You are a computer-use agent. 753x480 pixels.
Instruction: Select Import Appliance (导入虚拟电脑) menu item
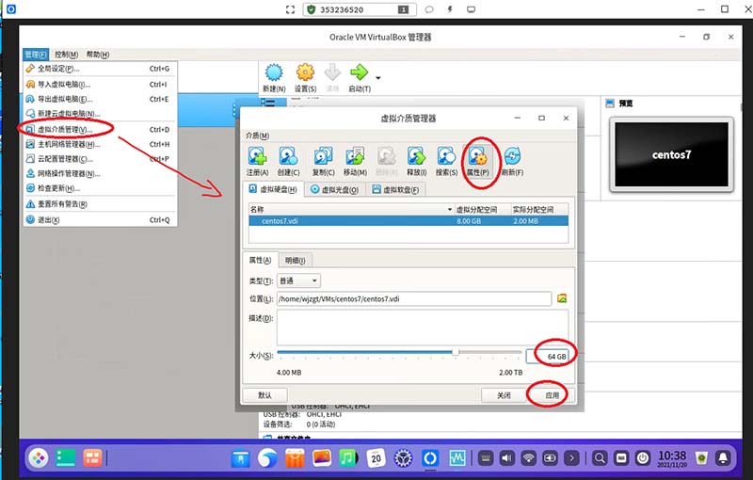100,84
